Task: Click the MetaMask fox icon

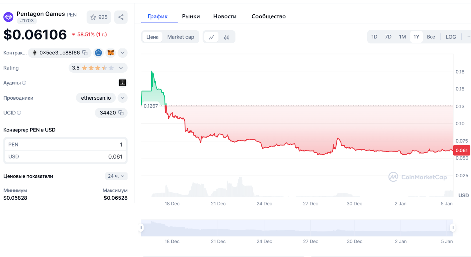Action: [x=111, y=53]
